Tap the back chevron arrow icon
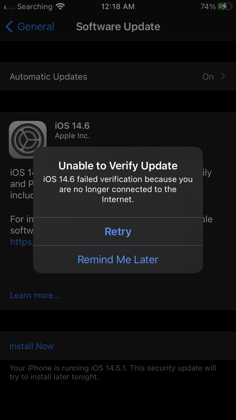 [x=9, y=27]
